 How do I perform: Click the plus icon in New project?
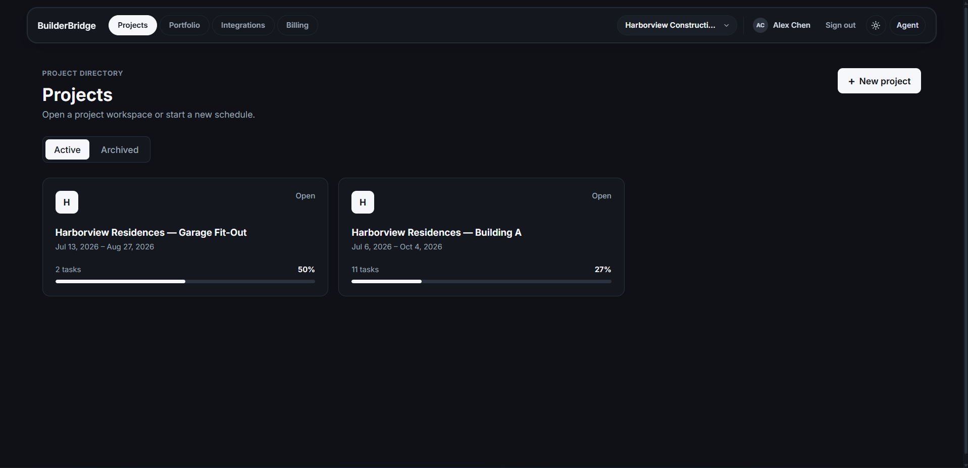(x=851, y=81)
